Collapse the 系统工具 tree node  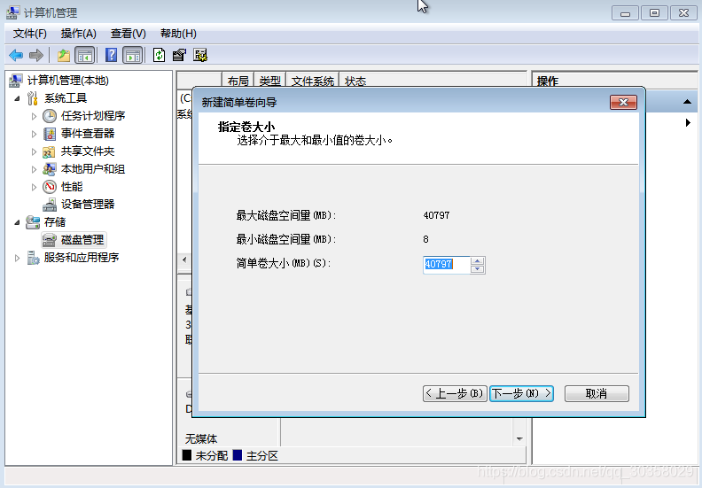pos(17,98)
